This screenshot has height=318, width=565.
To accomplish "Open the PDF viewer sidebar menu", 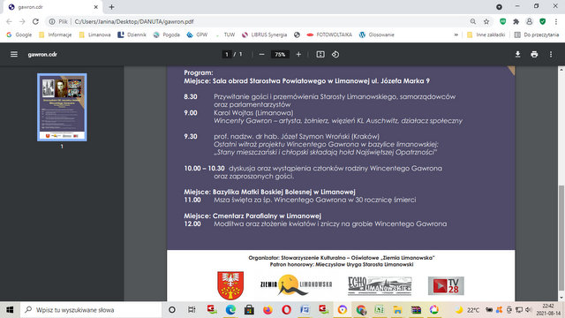I will coord(14,55).
